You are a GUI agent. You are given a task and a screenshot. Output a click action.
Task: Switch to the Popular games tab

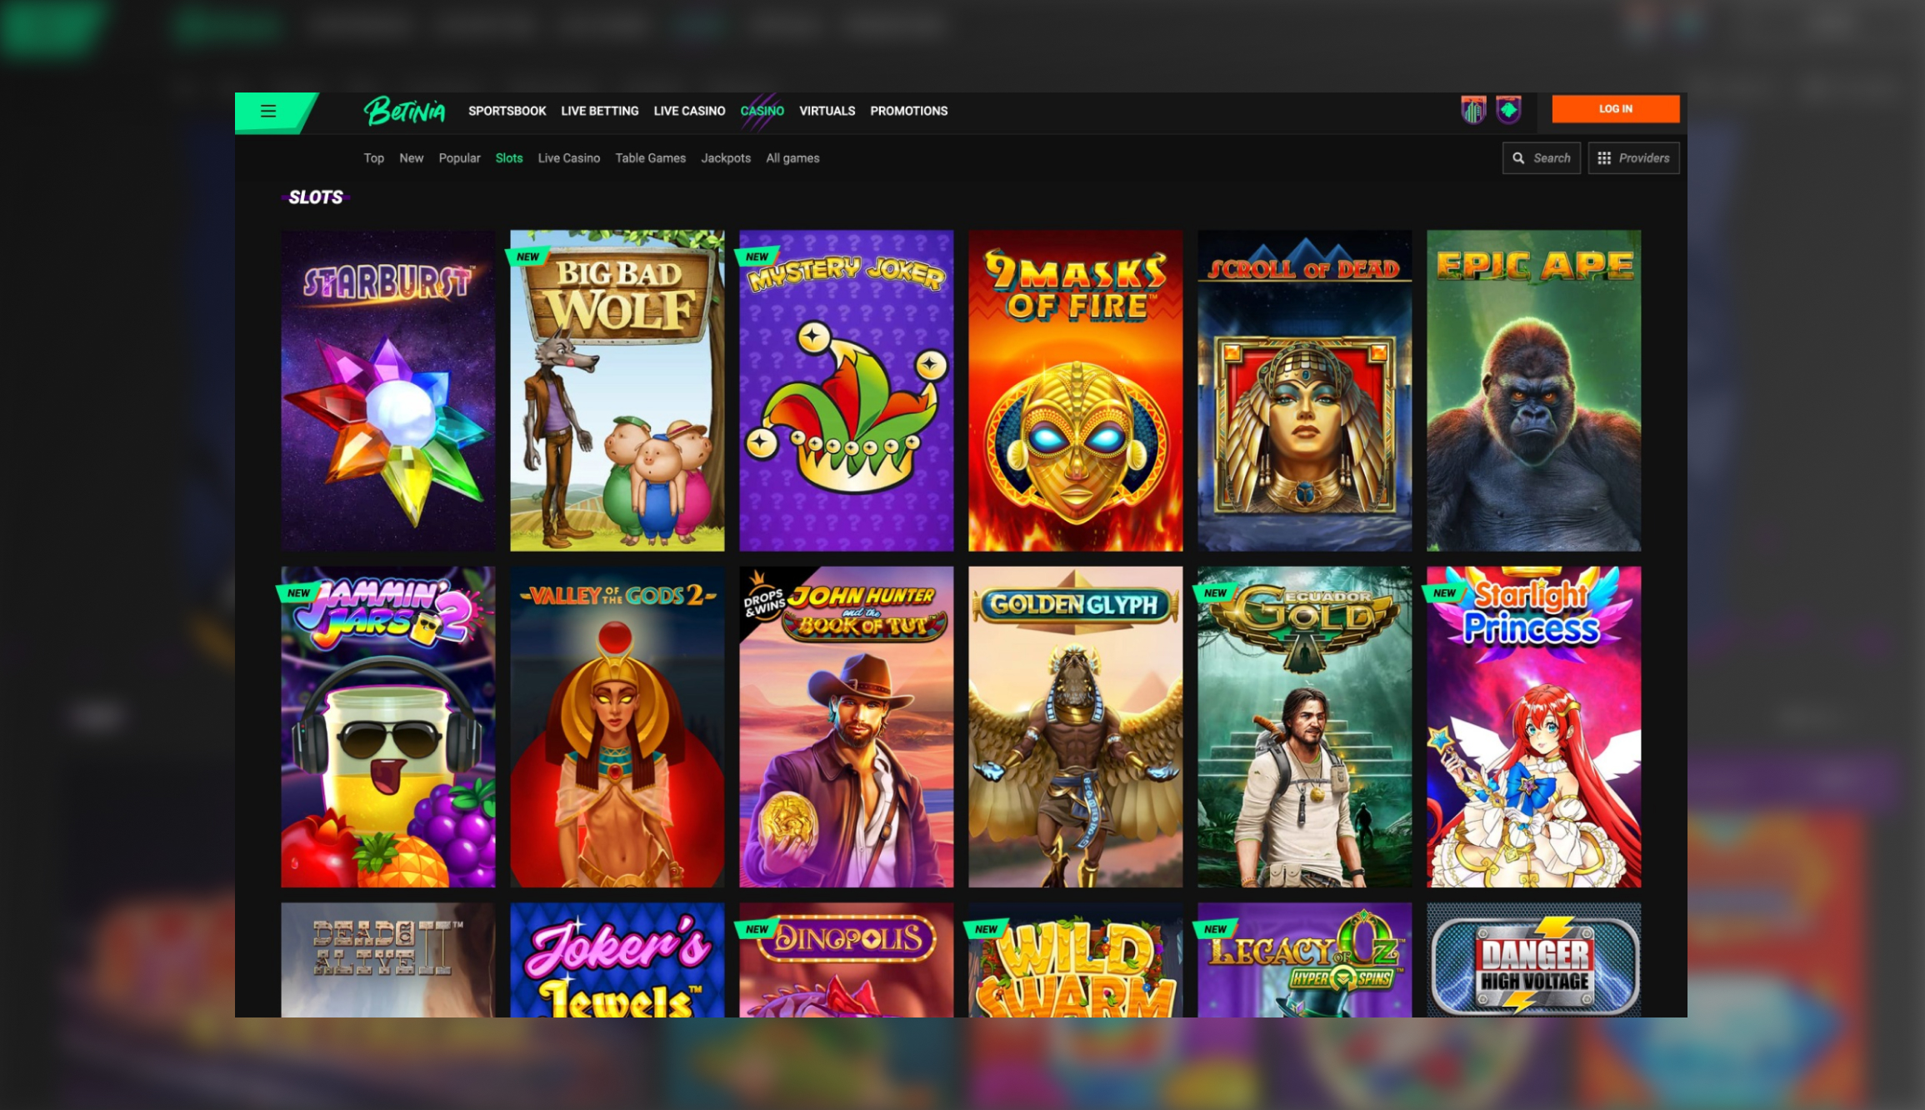tap(459, 157)
